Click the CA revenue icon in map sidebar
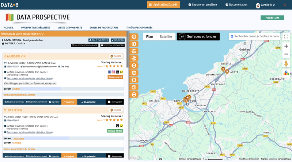Image resolution: width=292 pixels, height=162 pixels. click(x=134, y=44)
